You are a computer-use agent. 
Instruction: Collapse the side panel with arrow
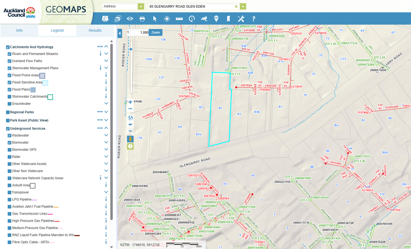tap(120, 34)
